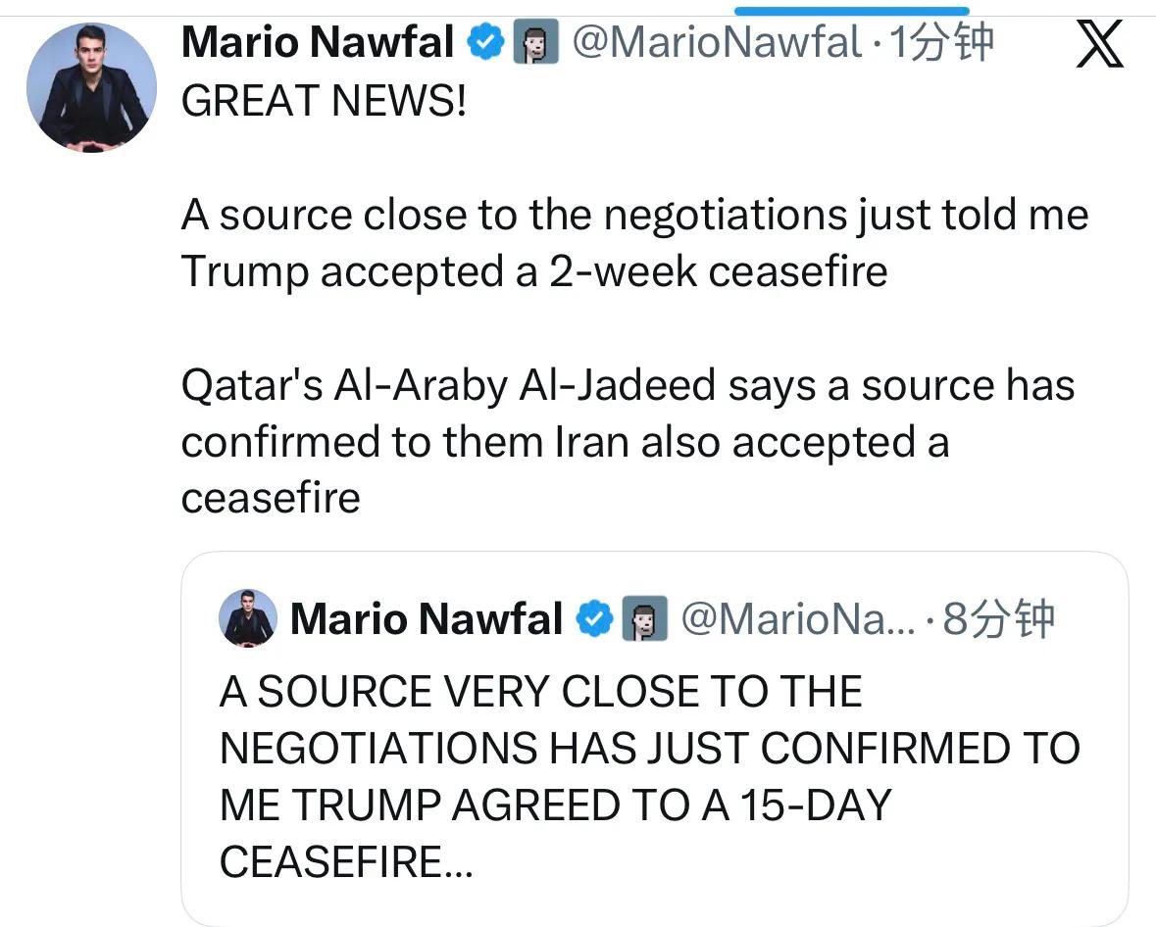Open the quoted tweet about the 15-DAY ceasefire
The height and width of the screenshot is (927, 1156).
tap(647, 777)
